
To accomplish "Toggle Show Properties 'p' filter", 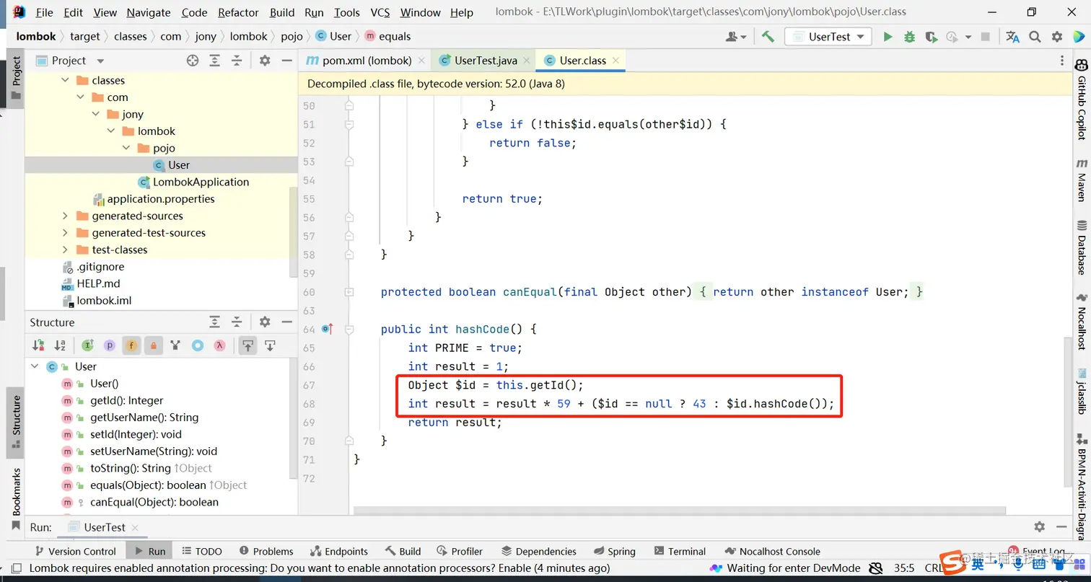I will tap(110, 345).
